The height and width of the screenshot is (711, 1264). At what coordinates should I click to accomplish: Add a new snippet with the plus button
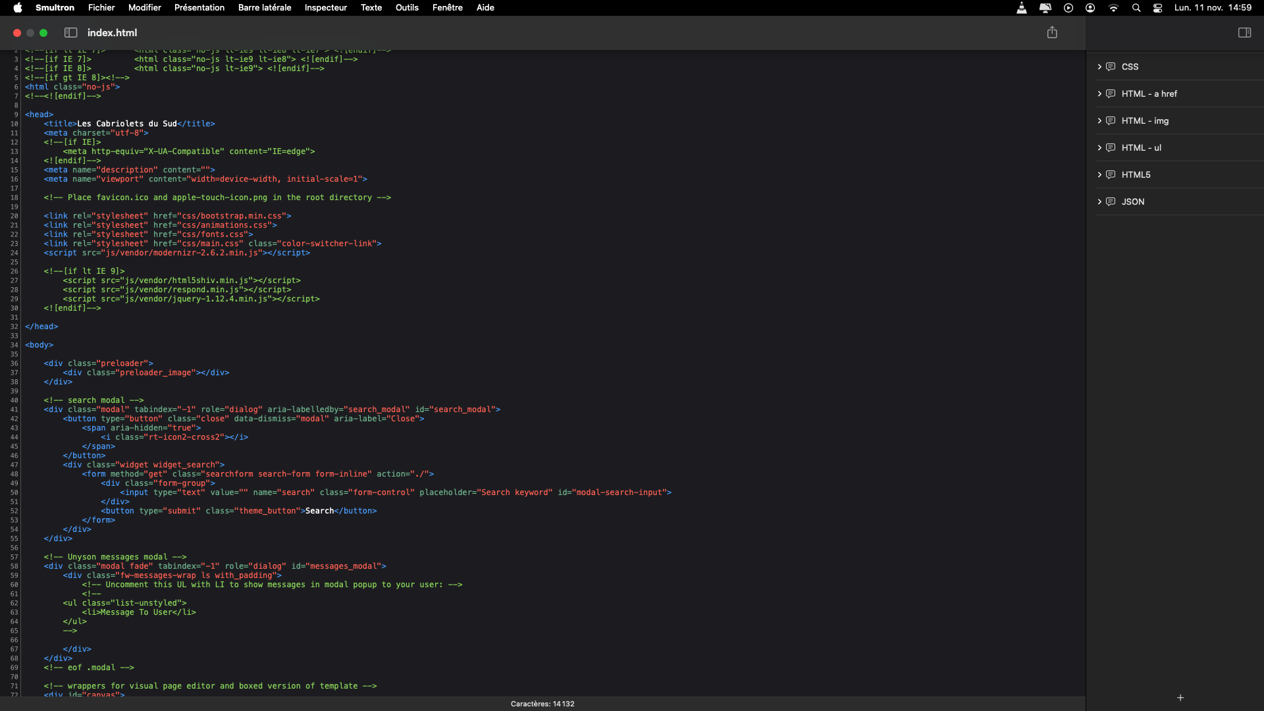pos(1180,698)
